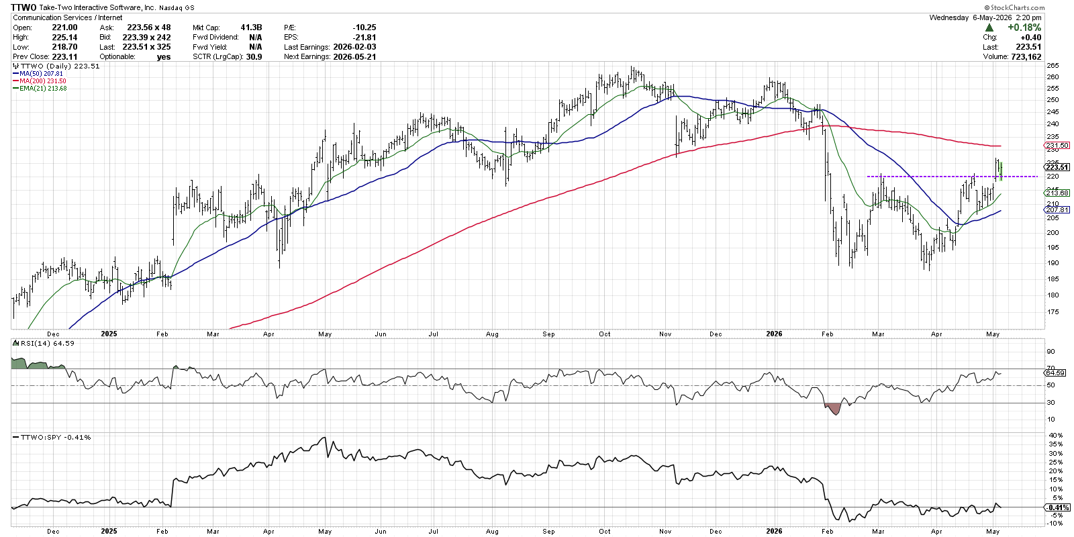Click the SCTR (LrgCap) value 30.9
The width and height of the screenshot is (1074, 537).
[x=254, y=57]
